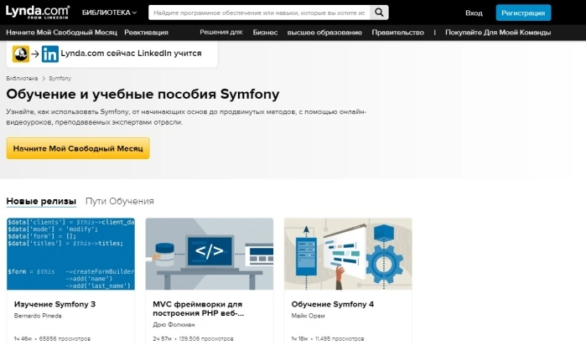Screen dimensions: 586x345
Task: Open MVC фреймворки course thumbnail
Action: 210,254
